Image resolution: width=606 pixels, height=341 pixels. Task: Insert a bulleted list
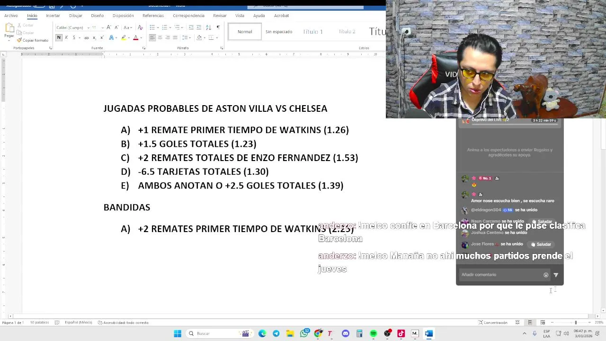coord(153,27)
